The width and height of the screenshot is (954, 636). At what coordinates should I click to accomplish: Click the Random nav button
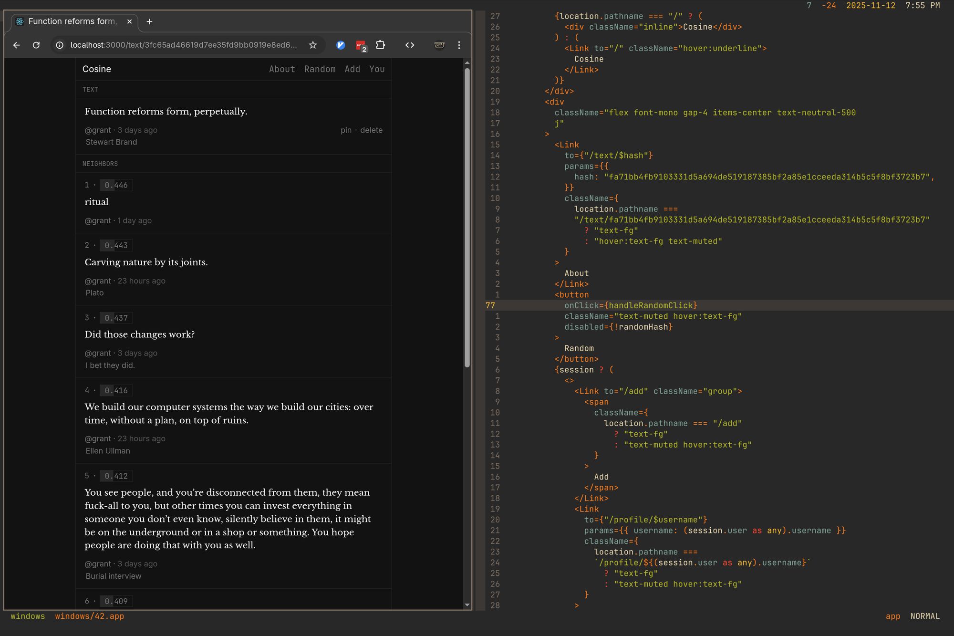(320, 69)
